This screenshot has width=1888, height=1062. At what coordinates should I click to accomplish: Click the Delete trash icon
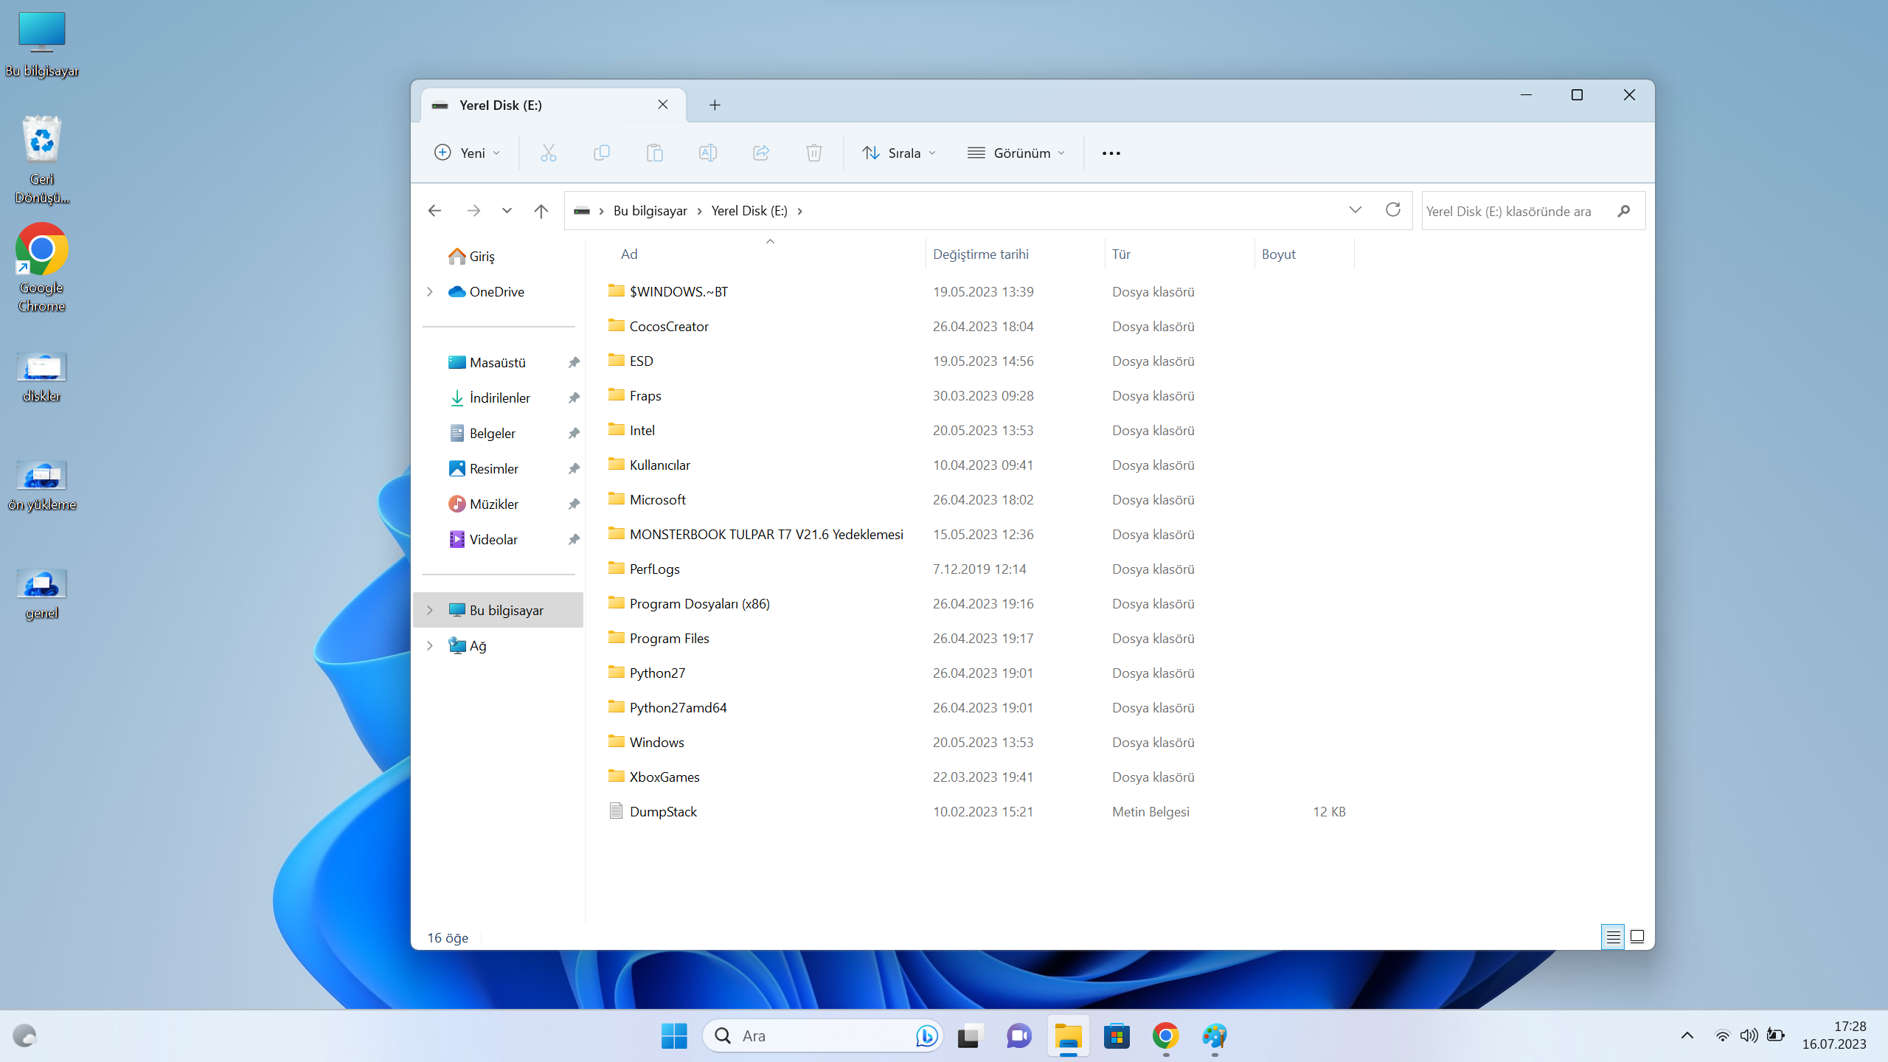tap(813, 153)
